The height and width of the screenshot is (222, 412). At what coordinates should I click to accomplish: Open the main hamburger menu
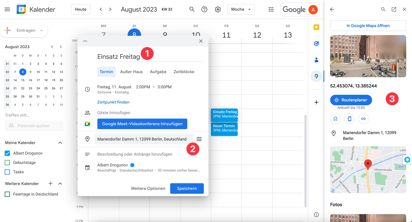7,10
